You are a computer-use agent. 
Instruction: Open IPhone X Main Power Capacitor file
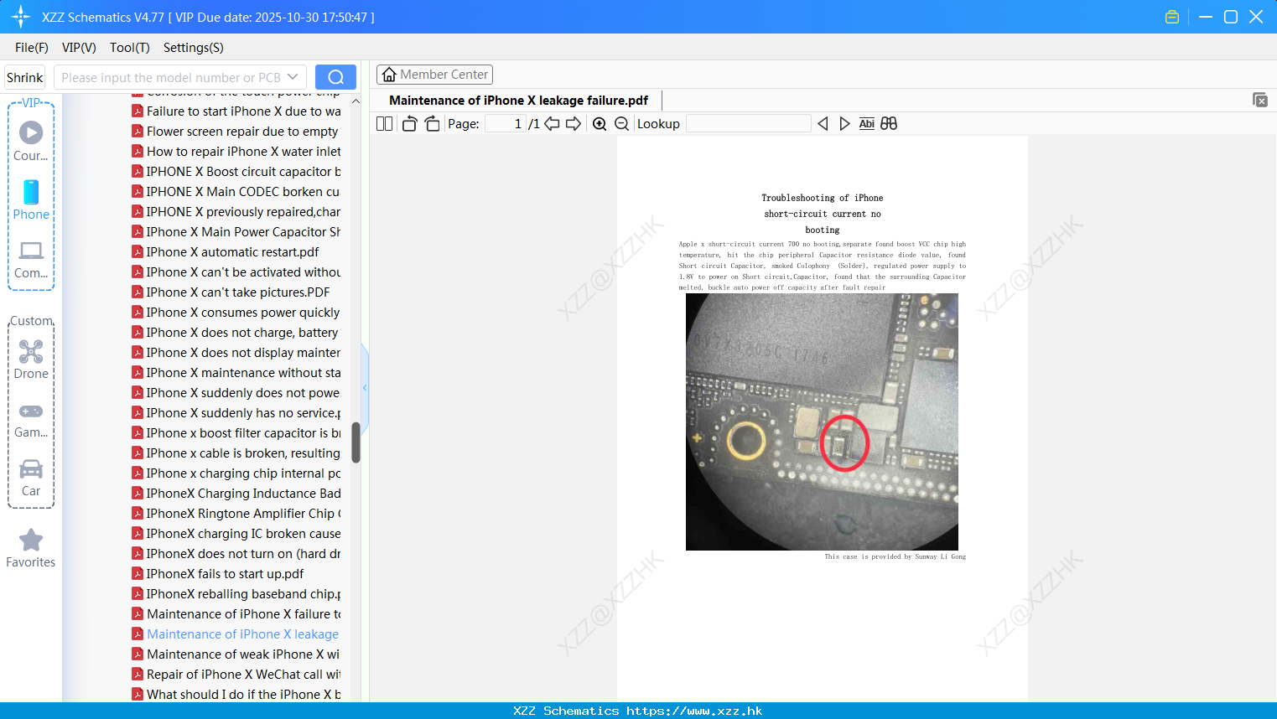click(236, 232)
